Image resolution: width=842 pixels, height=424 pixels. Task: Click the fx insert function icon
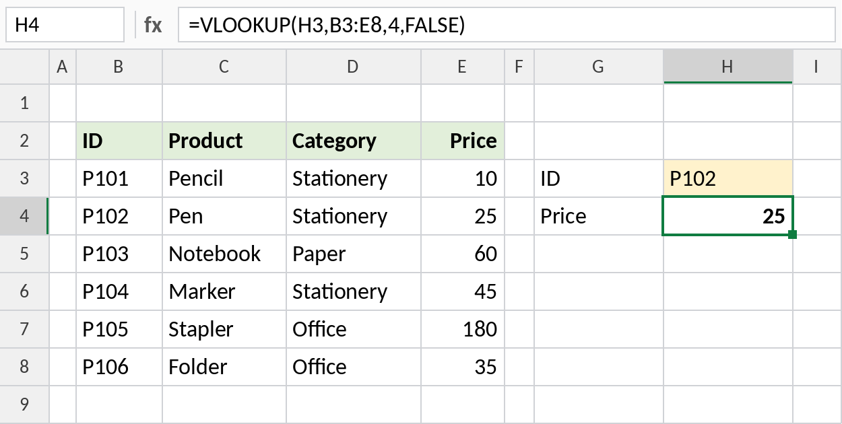pos(153,26)
